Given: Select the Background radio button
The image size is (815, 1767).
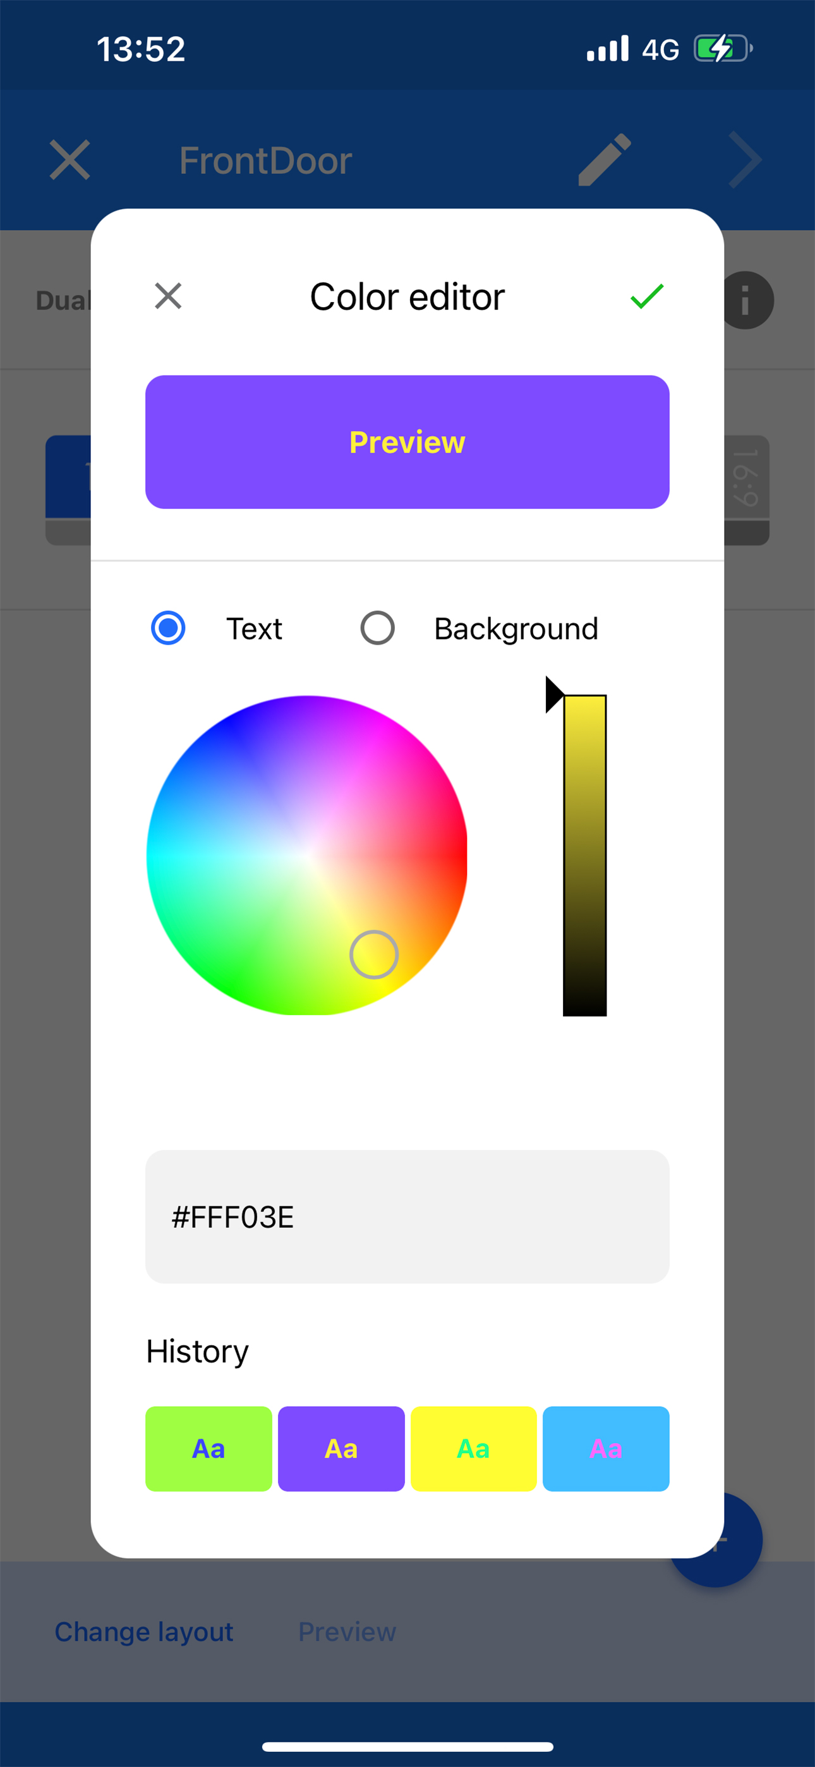Looking at the screenshot, I should (377, 628).
